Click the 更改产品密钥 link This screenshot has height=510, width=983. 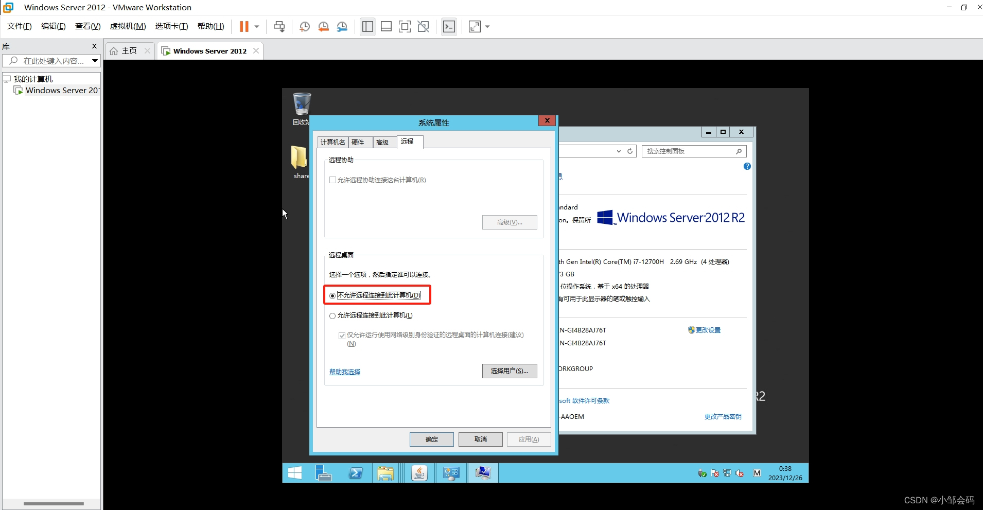click(723, 417)
